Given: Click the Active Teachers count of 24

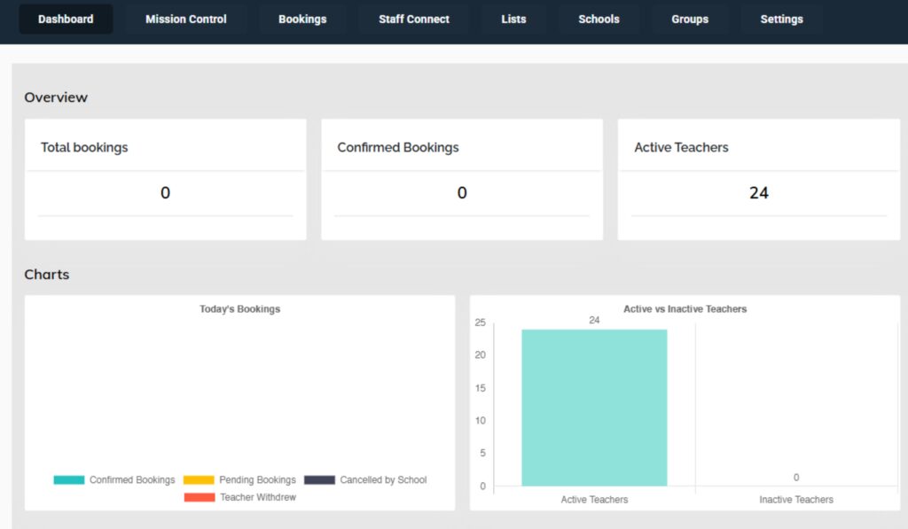Looking at the screenshot, I should click(x=758, y=193).
